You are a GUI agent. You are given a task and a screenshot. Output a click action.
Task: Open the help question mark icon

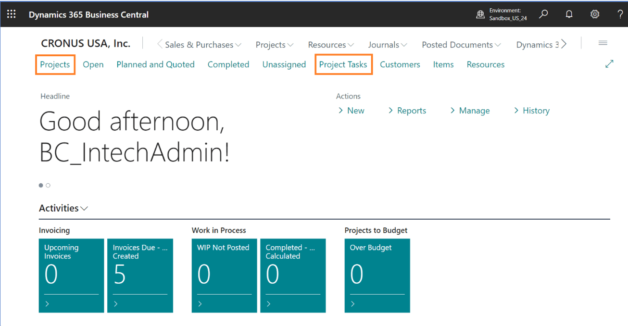[620, 14]
